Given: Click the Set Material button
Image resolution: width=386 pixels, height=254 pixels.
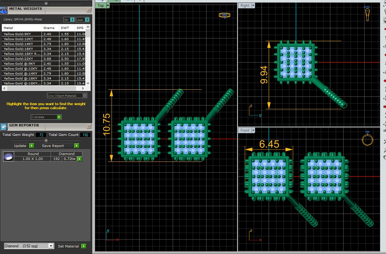Looking at the screenshot, I should [71, 246].
